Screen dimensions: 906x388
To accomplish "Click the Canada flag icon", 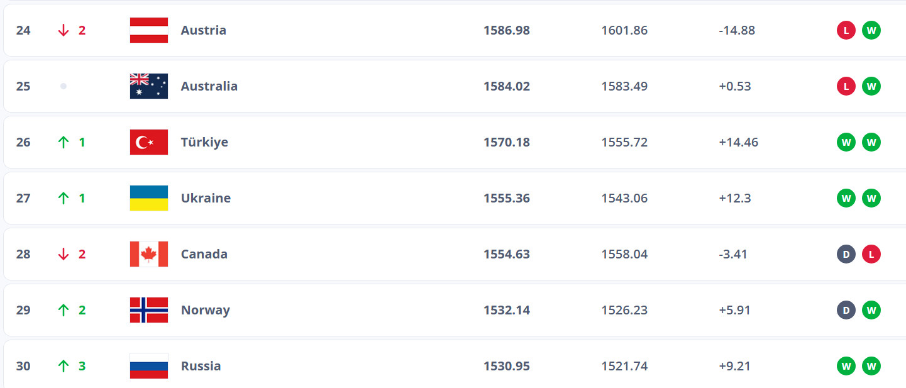I will coord(149,254).
